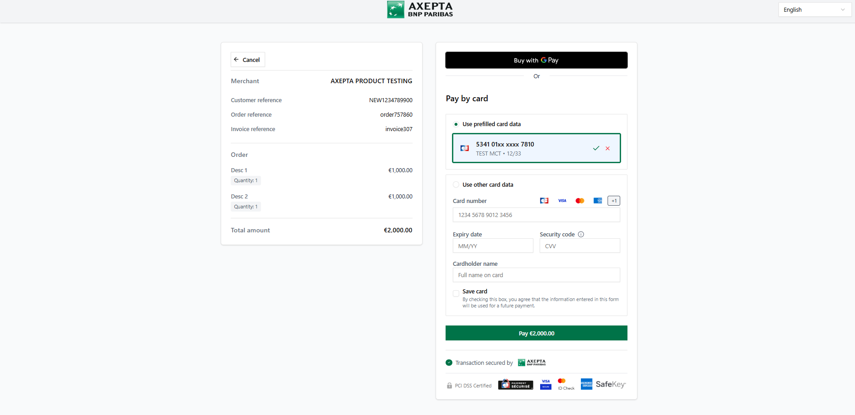Viewport: 855px width, 415px height.
Task: Check the Save card checkbox
Action: [456, 293]
